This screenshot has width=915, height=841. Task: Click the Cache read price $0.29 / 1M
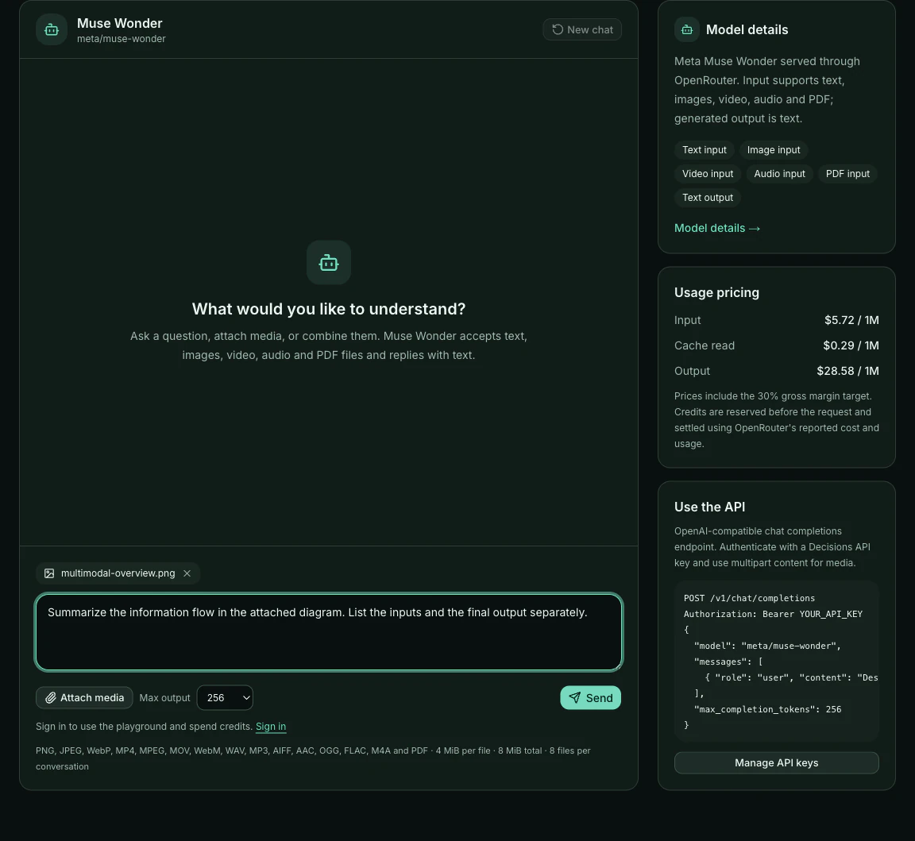[851, 345]
